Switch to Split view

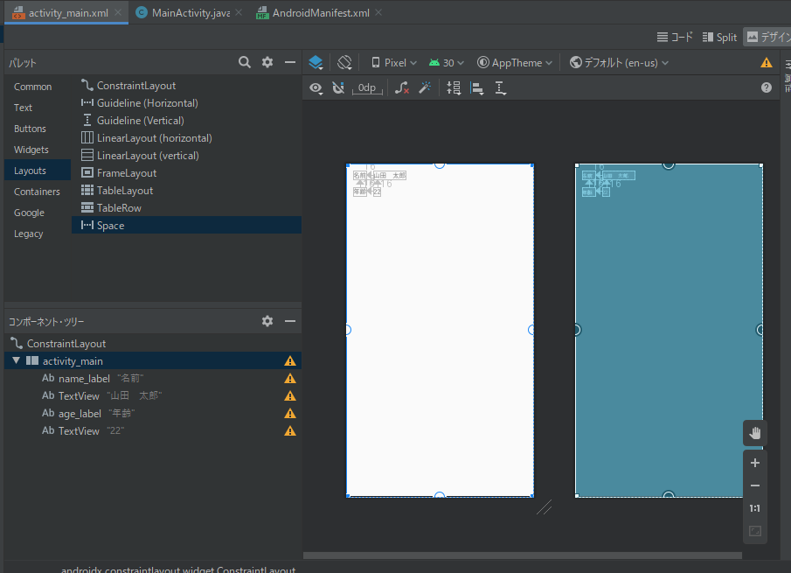coord(719,38)
